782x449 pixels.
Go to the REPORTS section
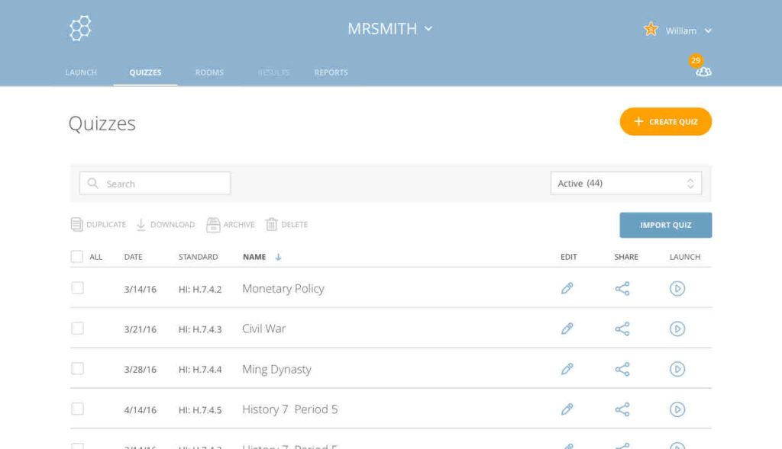point(331,72)
